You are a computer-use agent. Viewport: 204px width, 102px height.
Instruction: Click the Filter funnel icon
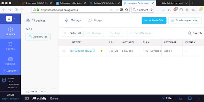[x=163, y=98]
